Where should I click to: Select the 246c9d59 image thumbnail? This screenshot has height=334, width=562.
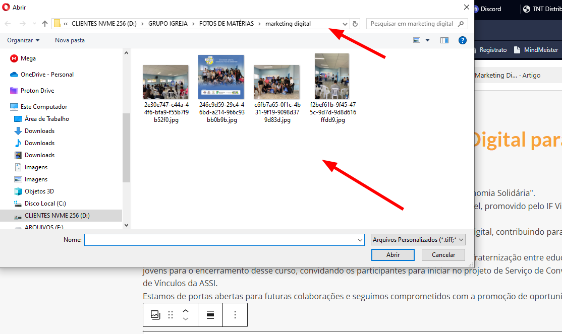coord(221,77)
